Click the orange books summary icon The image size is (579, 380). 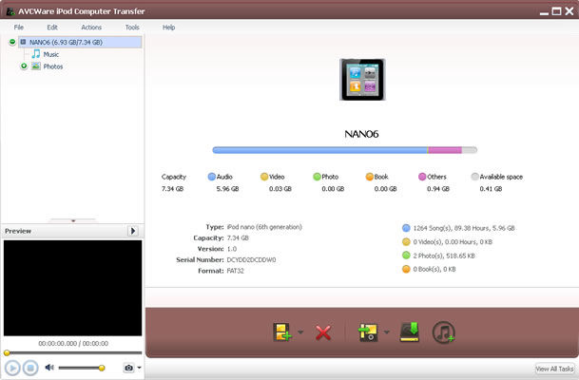pyautogui.click(x=406, y=269)
